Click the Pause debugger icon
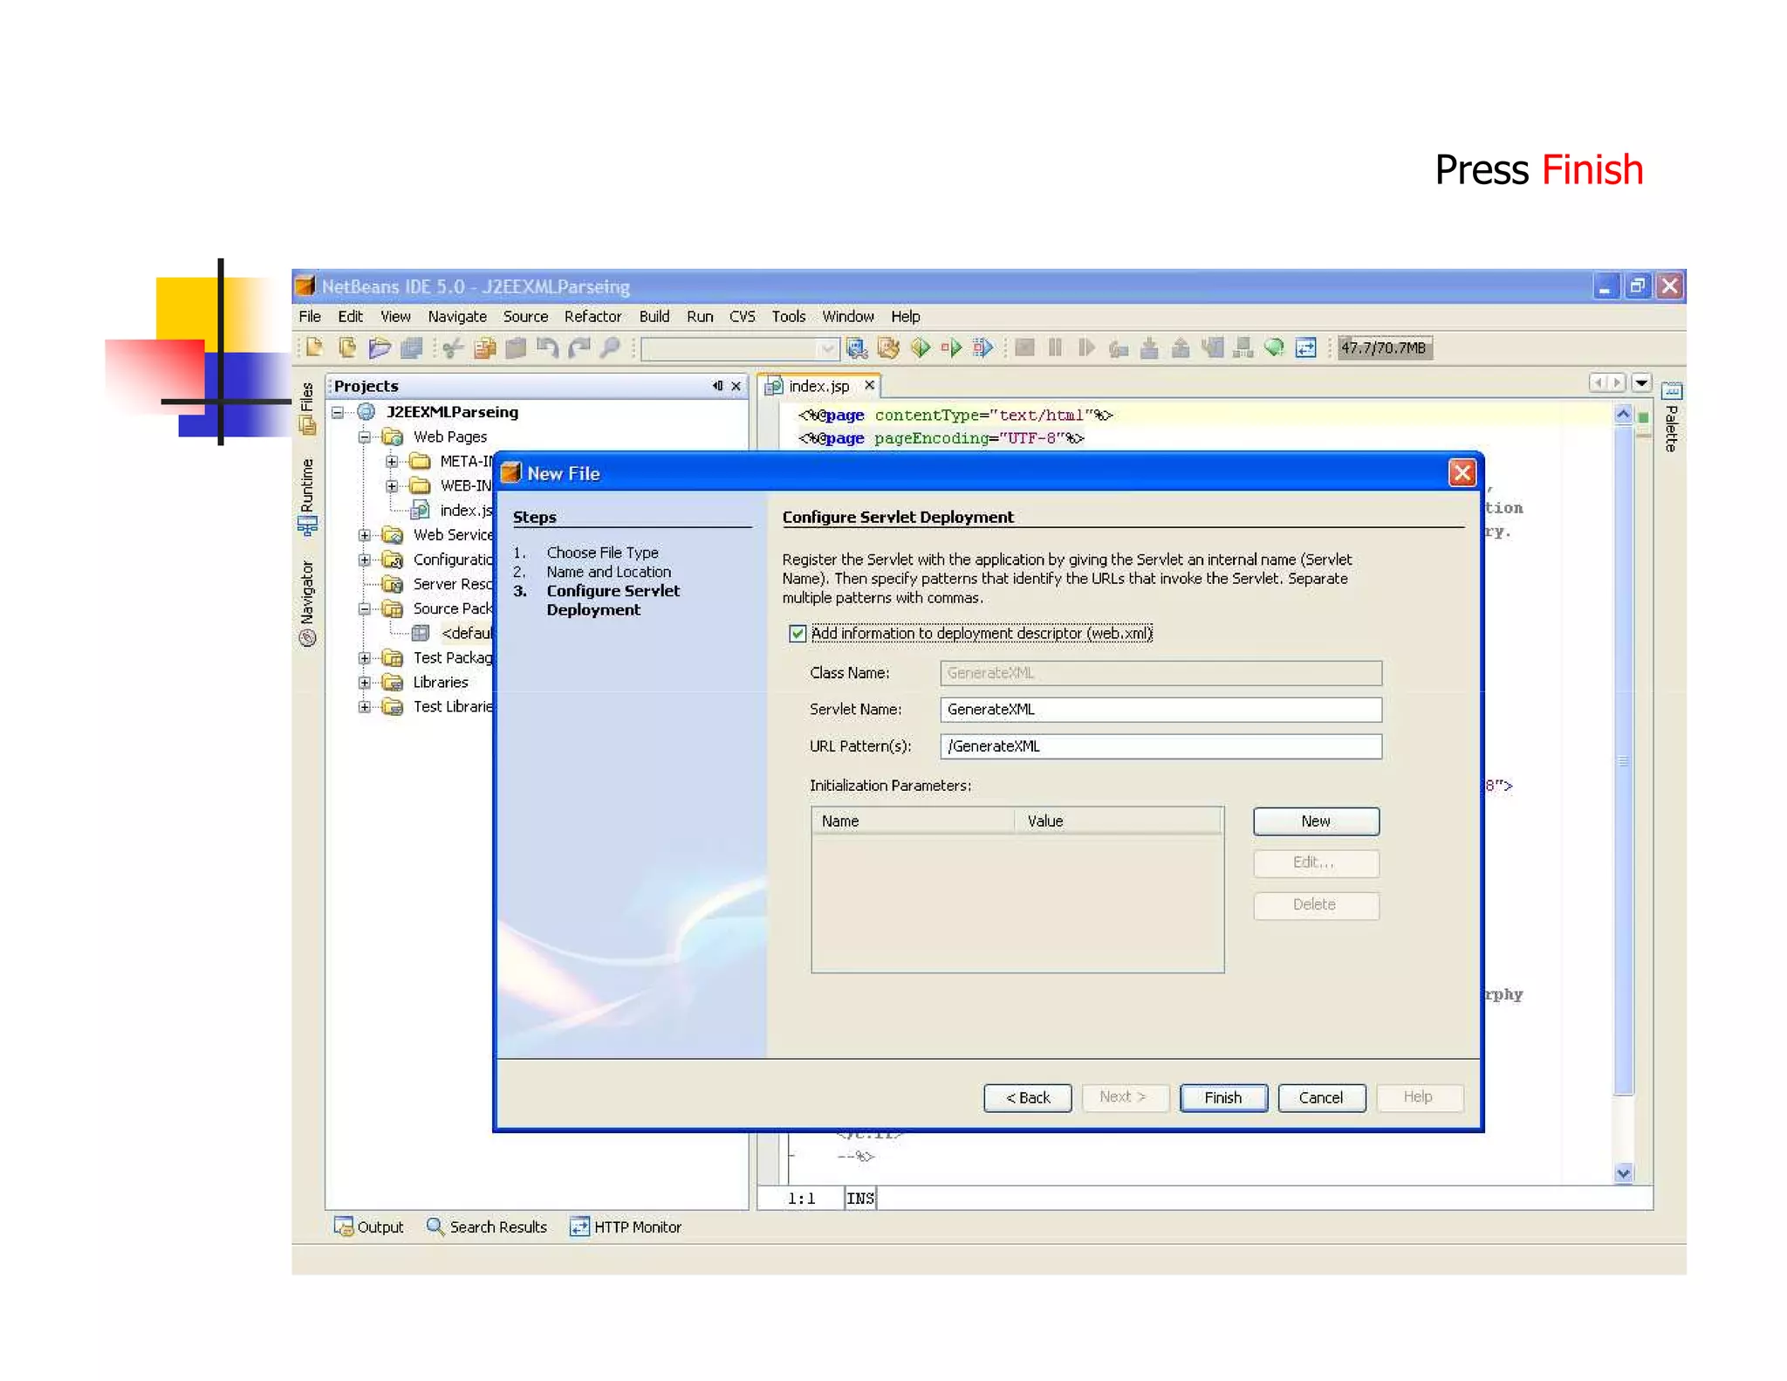 [x=1055, y=347]
